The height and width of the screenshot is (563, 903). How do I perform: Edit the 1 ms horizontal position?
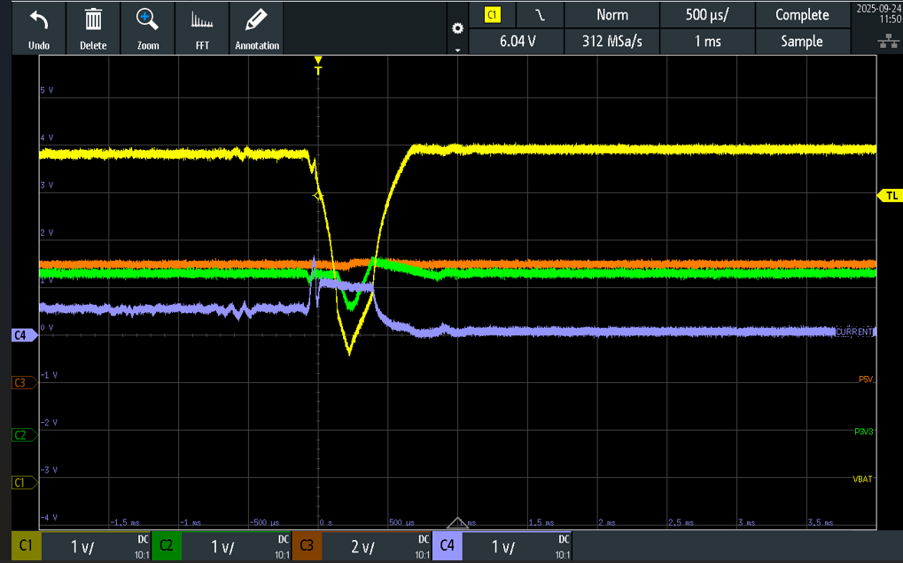707,42
